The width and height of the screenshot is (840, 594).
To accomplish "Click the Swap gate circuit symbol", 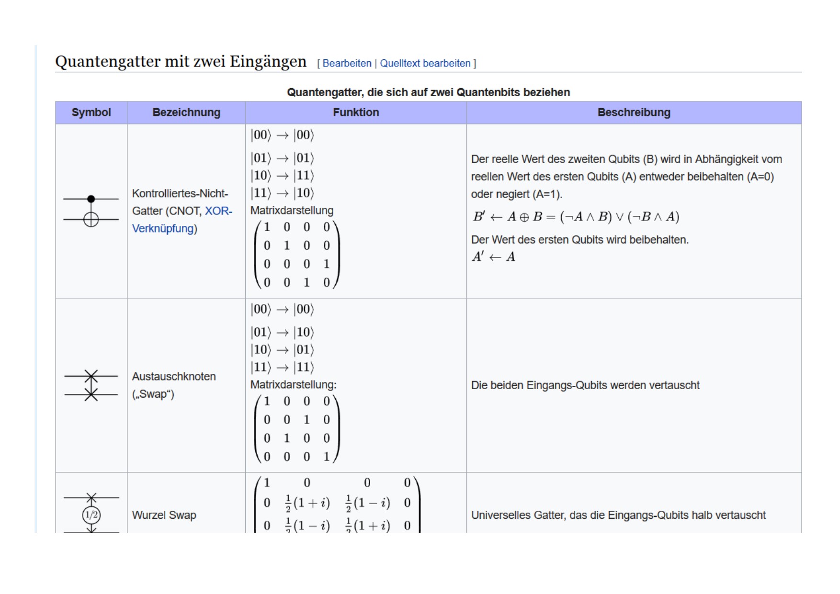I will click(91, 385).
